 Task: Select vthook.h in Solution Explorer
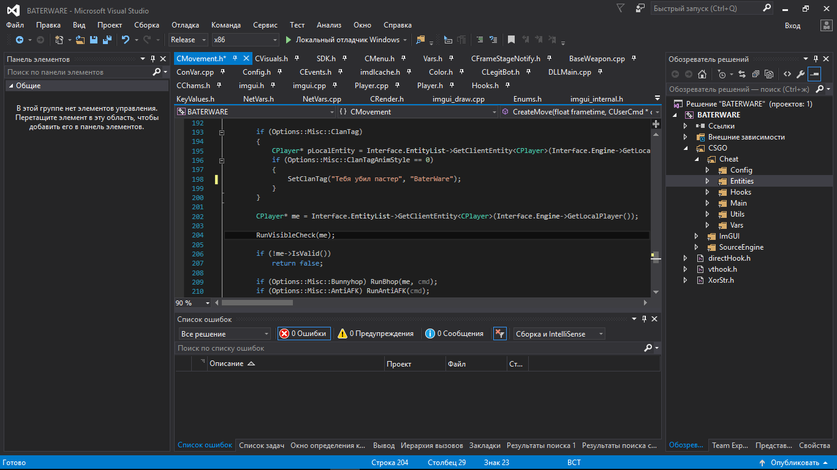pyautogui.click(x=722, y=269)
